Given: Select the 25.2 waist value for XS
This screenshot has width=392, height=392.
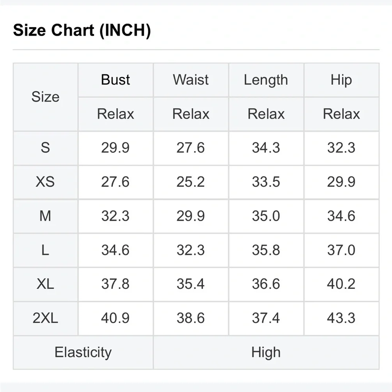Looking at the screenshot, I should 191,182.
